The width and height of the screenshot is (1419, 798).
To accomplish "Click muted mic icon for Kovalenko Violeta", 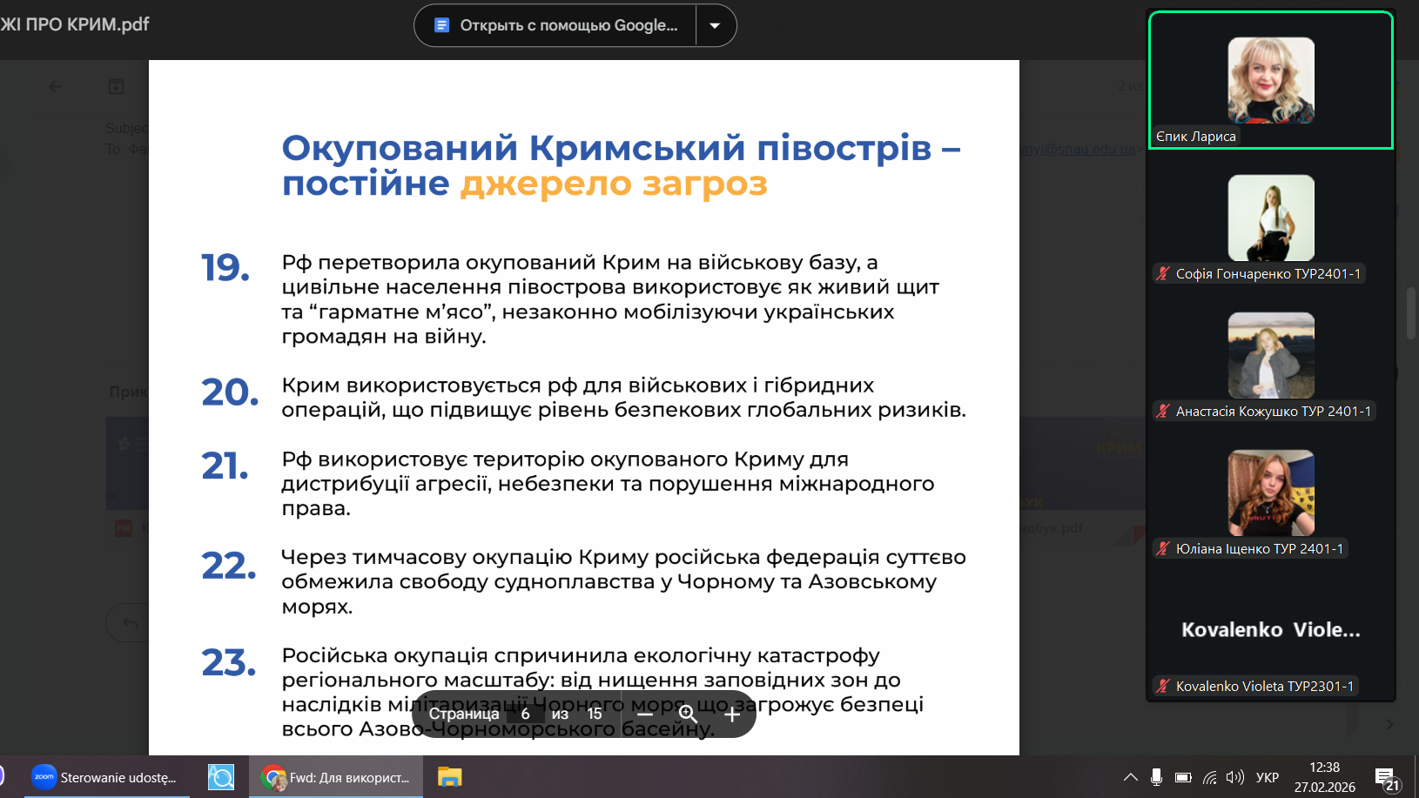I will tap(1163, 687).
